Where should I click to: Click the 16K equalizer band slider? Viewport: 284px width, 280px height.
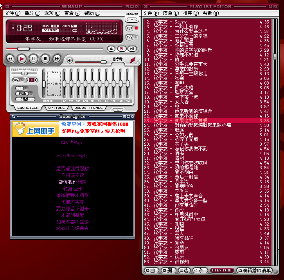point(128,84)
